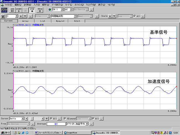This screenshot has height=135, width=180.
Task: Open the CH 1 channel dropdown
Action: click(62, 9)
